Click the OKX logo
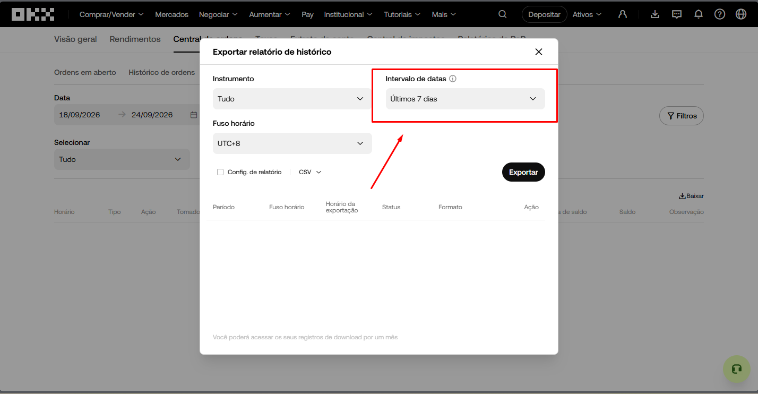 click(33, 14)
